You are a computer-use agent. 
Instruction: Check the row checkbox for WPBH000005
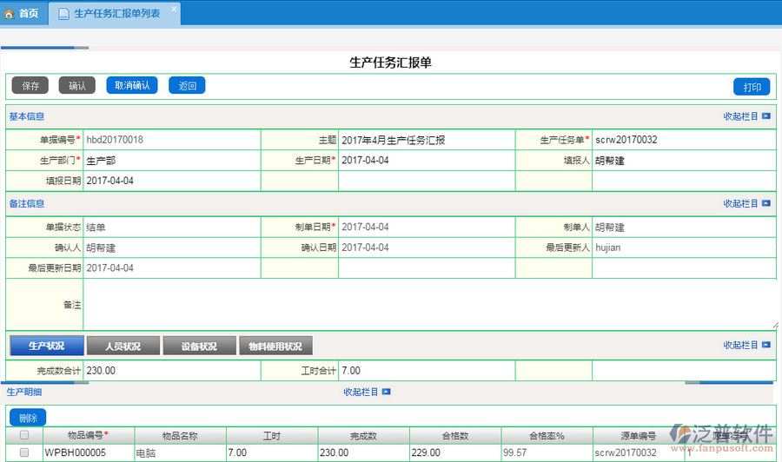pyautogui.click(x=24, y=452)
